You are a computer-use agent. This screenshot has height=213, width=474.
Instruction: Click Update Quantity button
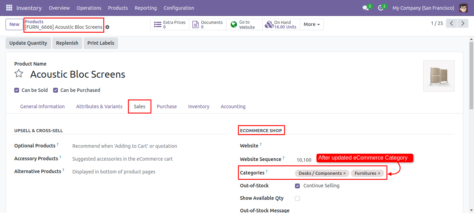coord(28,43)
